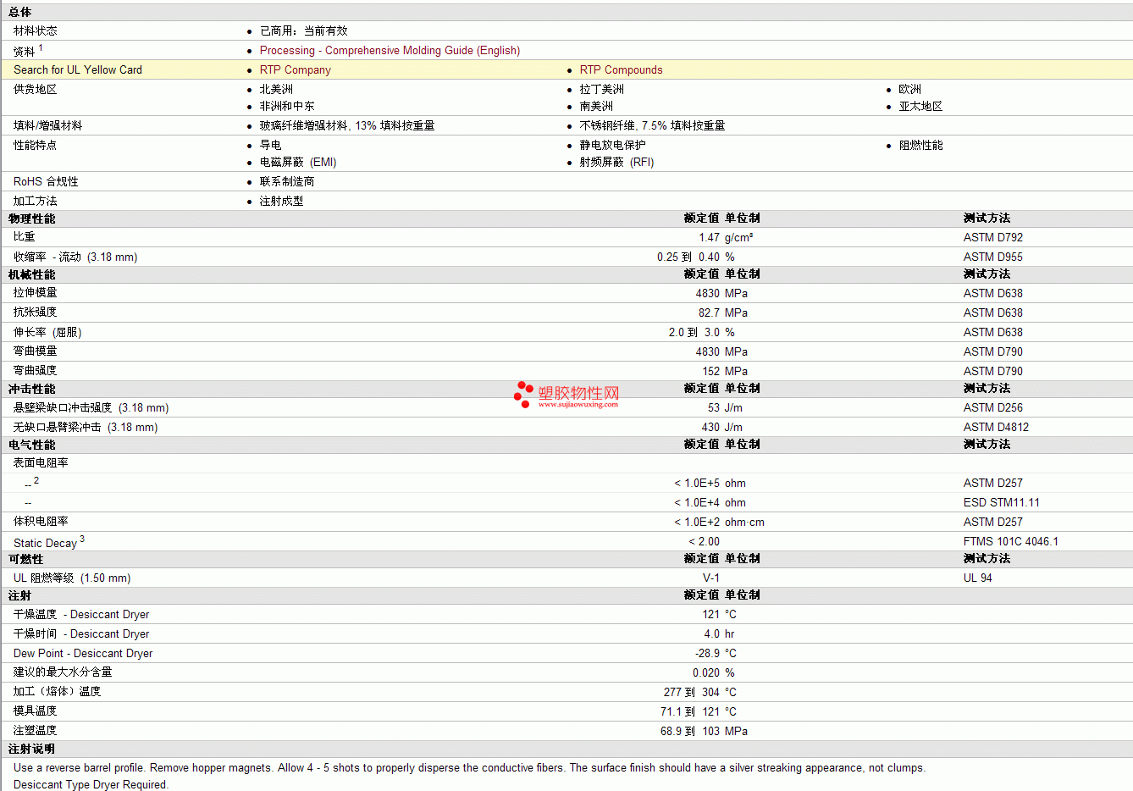Viewport: 1133px width, 791px height.
Task: Click the 'Dew Point - Desiccant Dryer' row label
Action: [x=83, y=654]
